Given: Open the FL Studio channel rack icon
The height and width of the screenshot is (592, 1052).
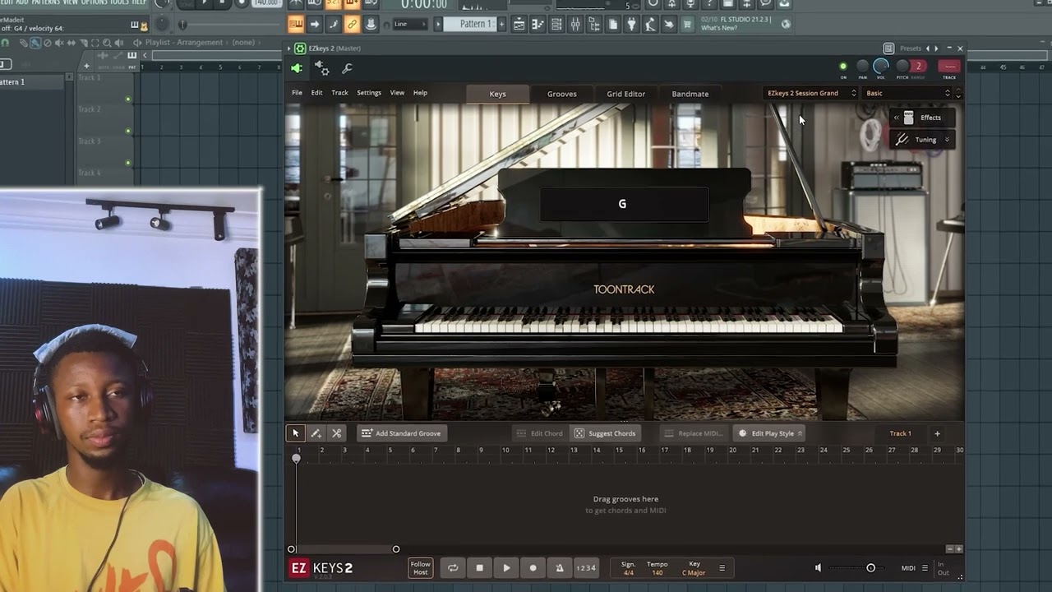Looking at the screenshot, I should click(x=556, y=25).
